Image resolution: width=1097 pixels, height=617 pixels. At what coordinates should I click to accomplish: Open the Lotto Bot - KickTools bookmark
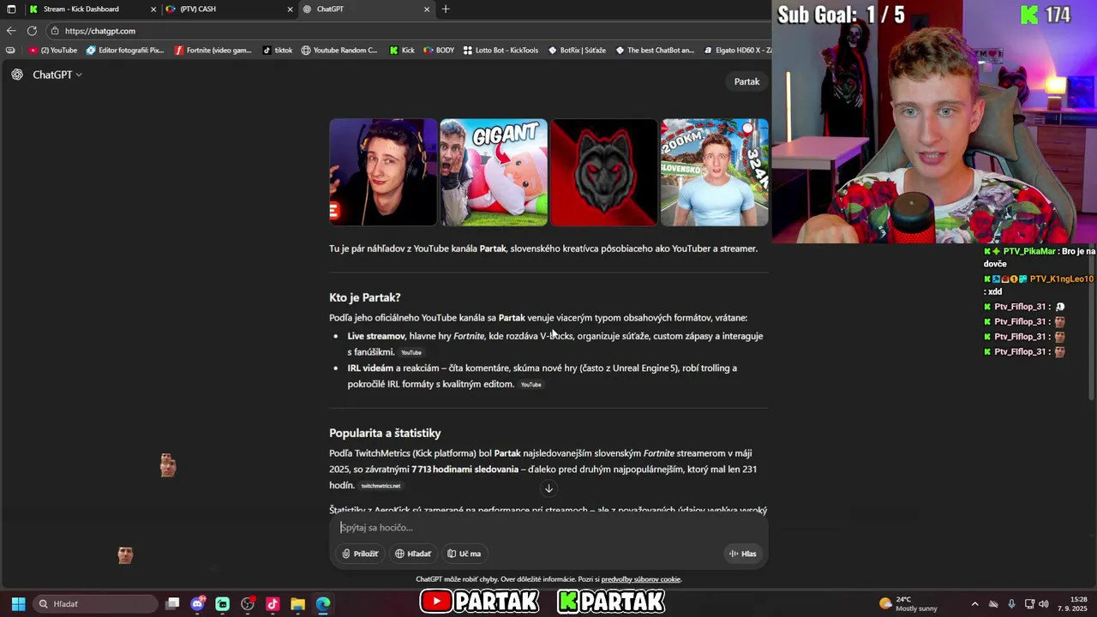(501, 51)
